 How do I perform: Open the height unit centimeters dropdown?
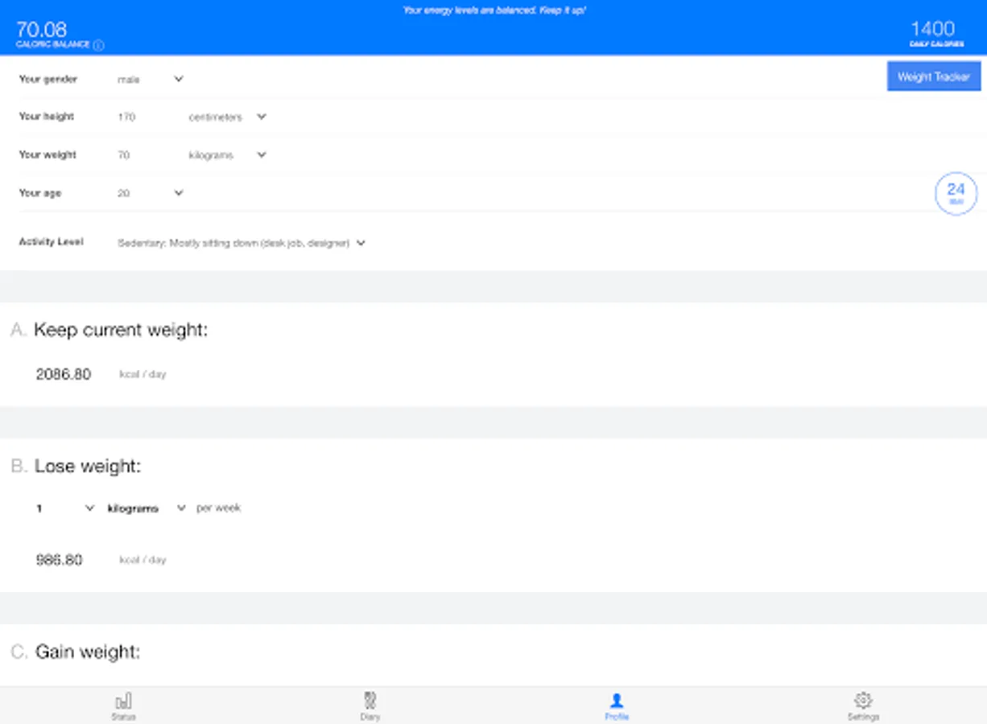coord(227,117)
